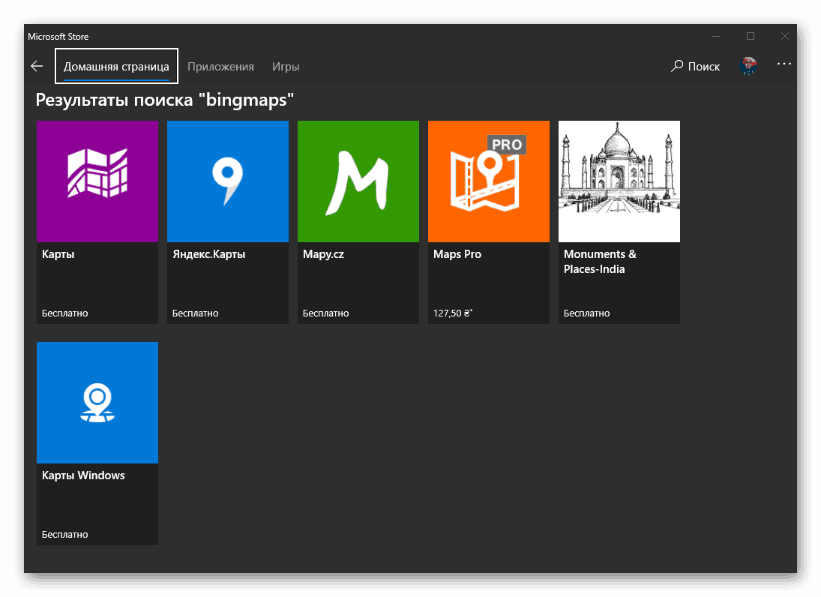The image size is (821, 597).
Task: Select the Карты Windows location pin icon
Action: [97, 402]
